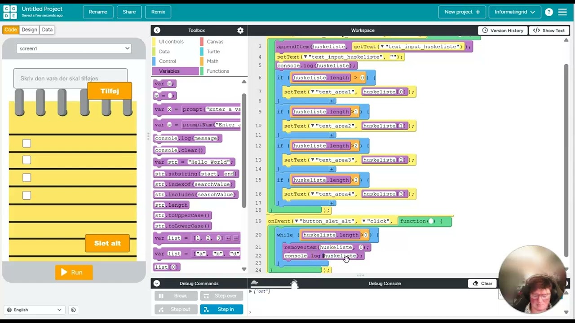Viewport: 575px width, 323px height.
Task: Clear the Debug Console
Action: [x=482, y=284]
